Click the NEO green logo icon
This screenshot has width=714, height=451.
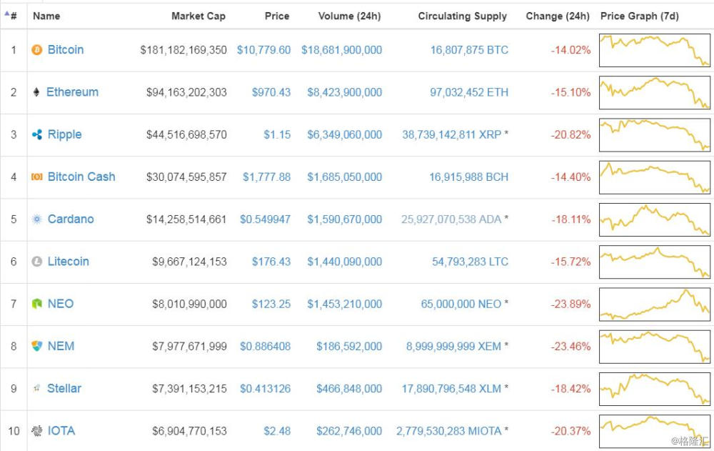[x=37, y=304]
